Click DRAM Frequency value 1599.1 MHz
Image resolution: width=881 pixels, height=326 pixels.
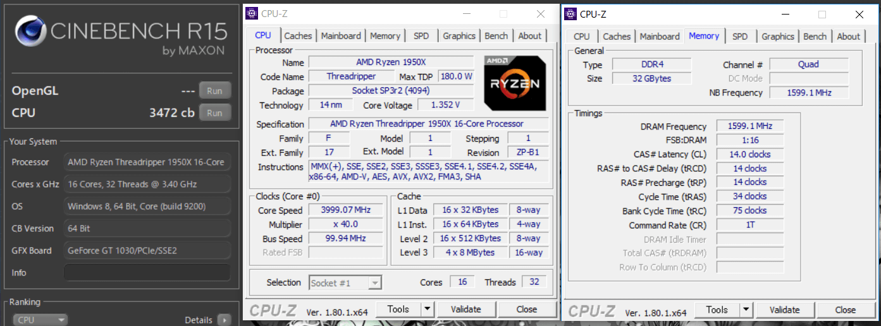point(750,126)
